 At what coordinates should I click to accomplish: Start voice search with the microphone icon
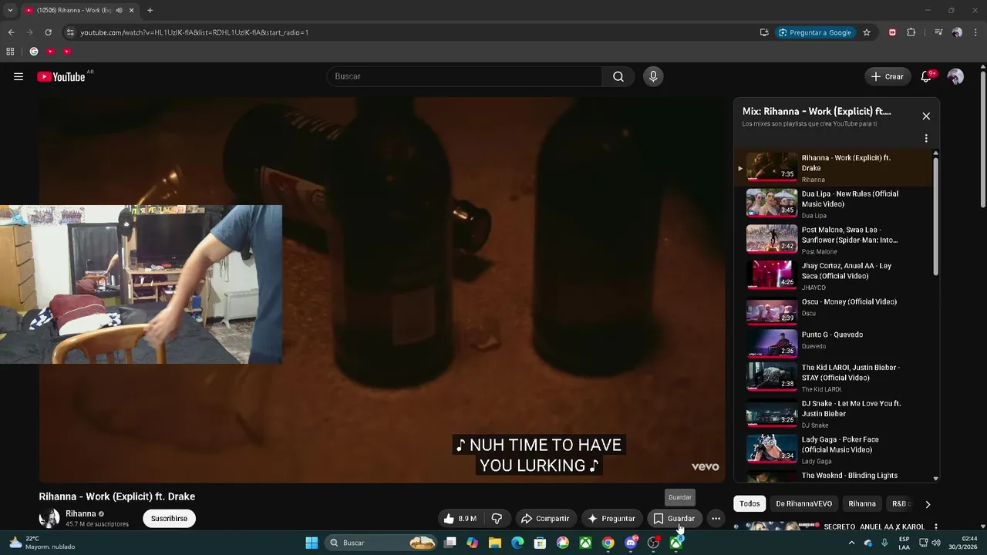(653, 76)
